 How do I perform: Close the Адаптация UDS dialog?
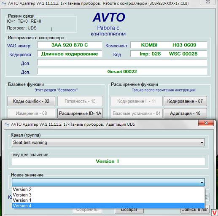(x=206, y=123)
